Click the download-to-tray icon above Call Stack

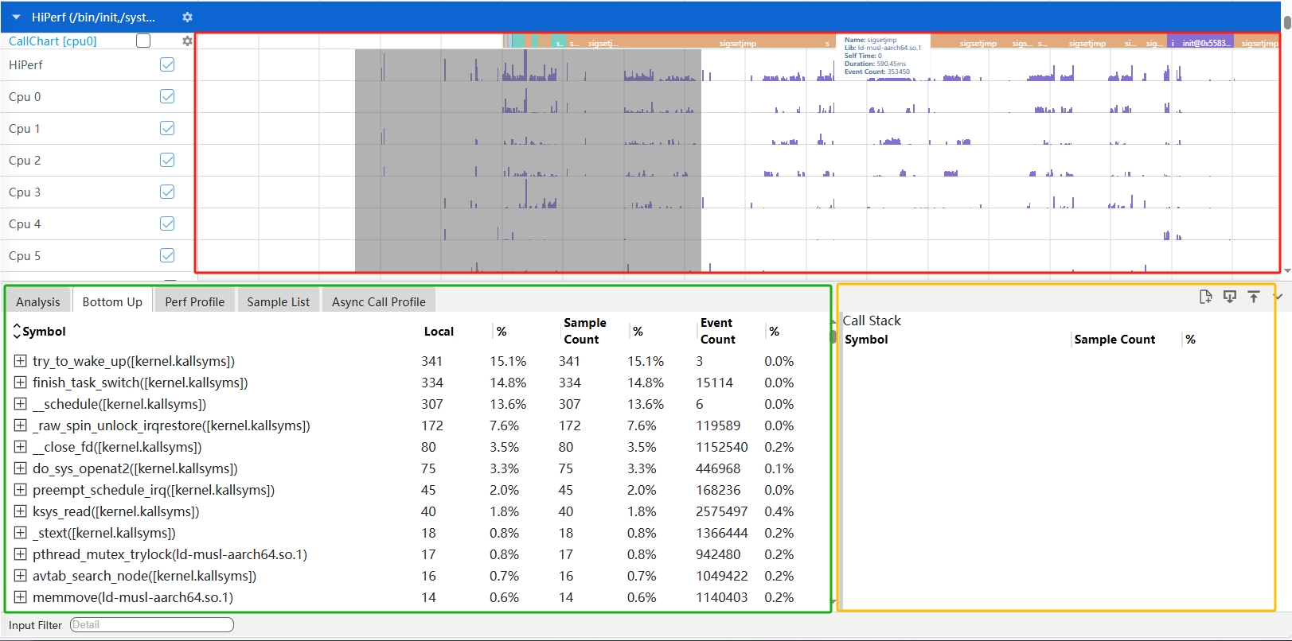pyautogui.click(x=1230, y=297)
